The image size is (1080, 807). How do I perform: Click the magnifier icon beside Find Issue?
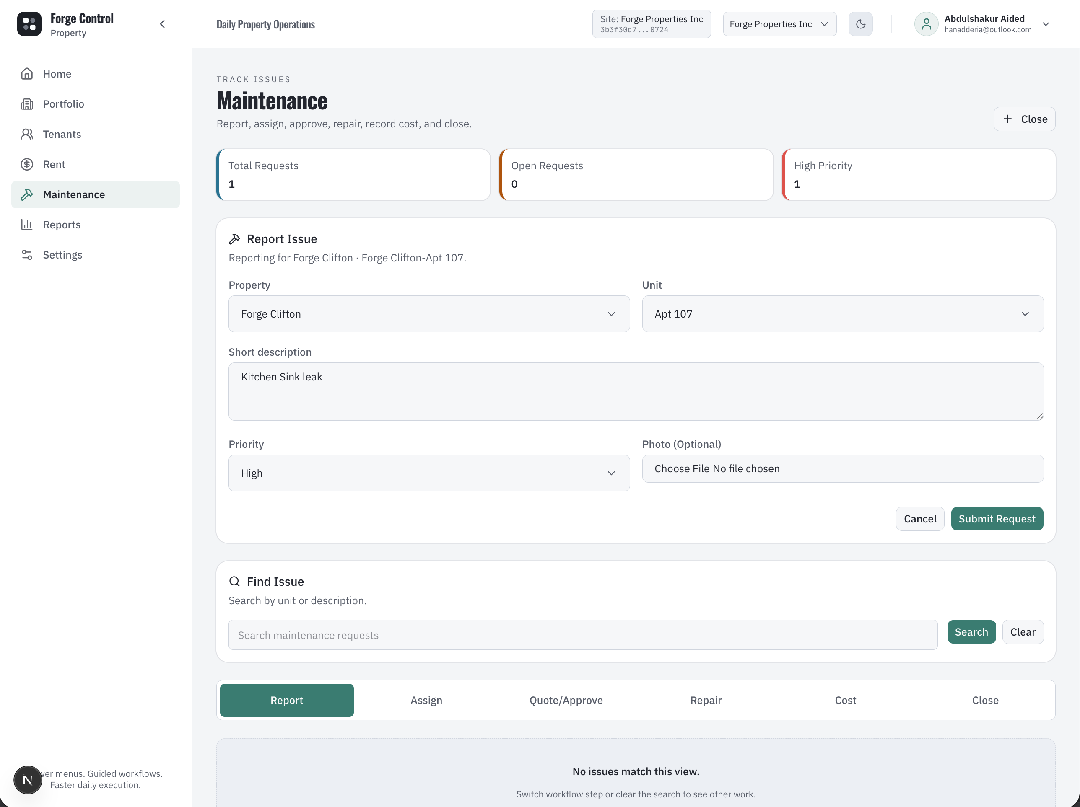(x=234, y=582)
